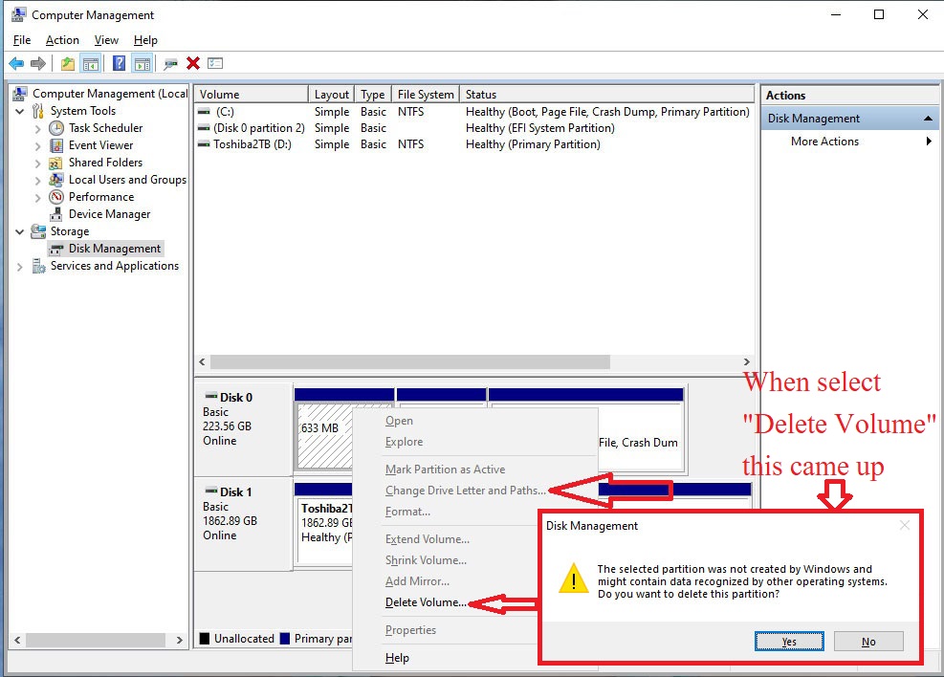
Task: Open the More Actions submenu arrow
Action: click(x=926, y=141)
